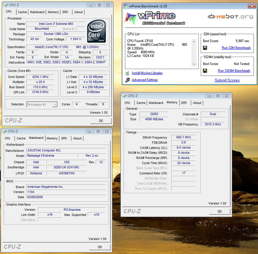Click the NB Frequency value 3570.3 MHz
The image size is (258, 254).
click(x=213, y=124)
